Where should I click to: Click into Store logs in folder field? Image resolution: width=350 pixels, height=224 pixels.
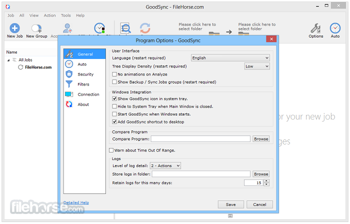(x=201, y=174)
